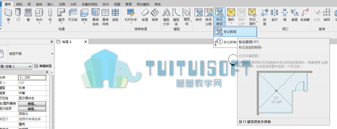This screenshot has height=129, width=337.
Task: Select the 坡道 (Ramp) tool
Action: tap(145, 15)
